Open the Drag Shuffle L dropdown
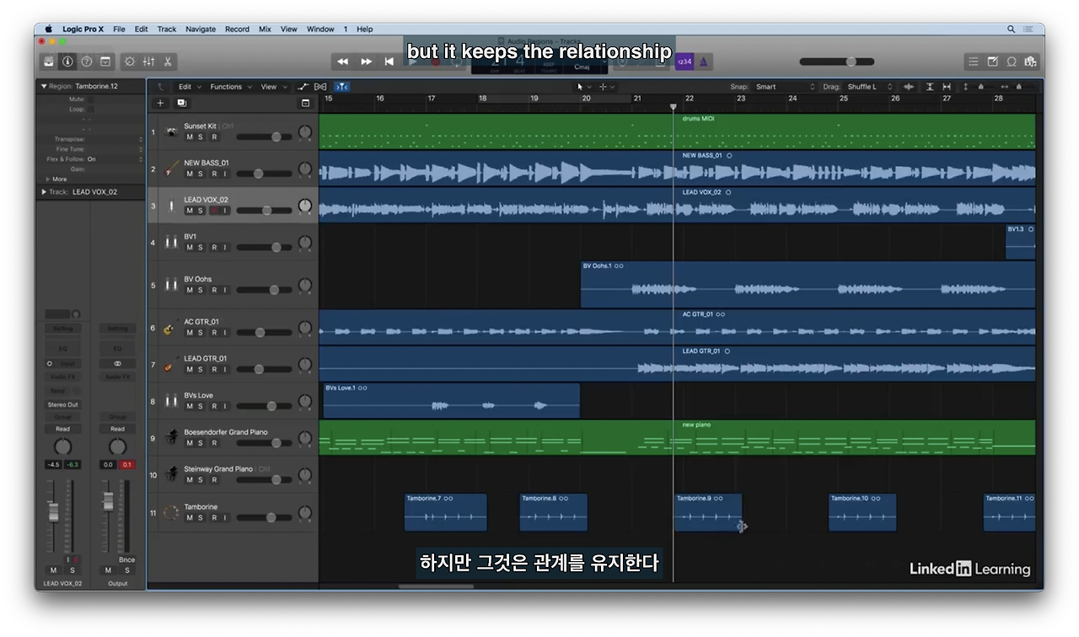The height and width of the screenshot is (637, 1079). [x=869, y=87]
